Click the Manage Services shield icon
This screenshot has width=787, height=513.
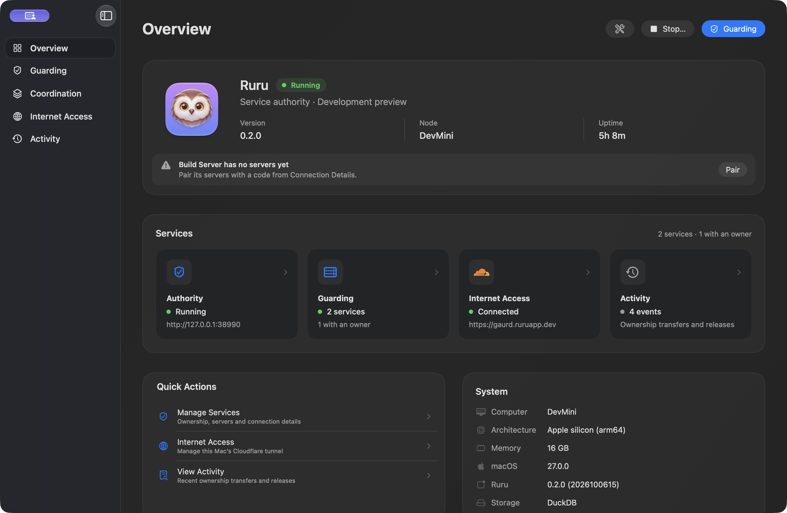point(163,416)
